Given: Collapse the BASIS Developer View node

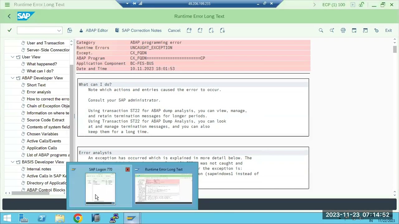Looking at the screenshot, I should [x=12, y=162].
